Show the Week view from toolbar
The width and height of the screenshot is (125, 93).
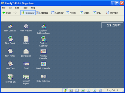[84, 13]
